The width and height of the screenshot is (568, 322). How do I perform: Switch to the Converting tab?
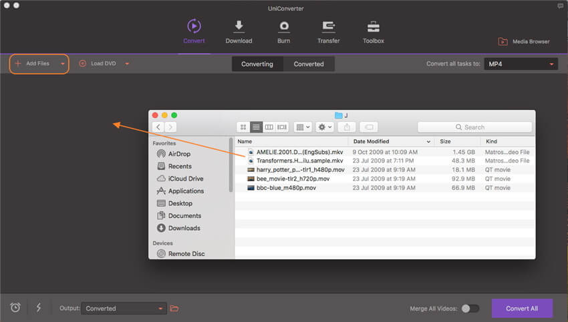click(257, 64)
